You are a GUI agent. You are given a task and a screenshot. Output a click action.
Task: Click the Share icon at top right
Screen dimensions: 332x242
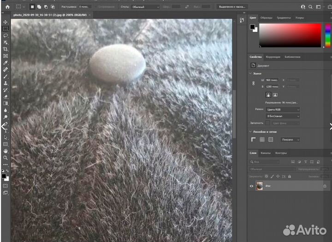(330, 7)
